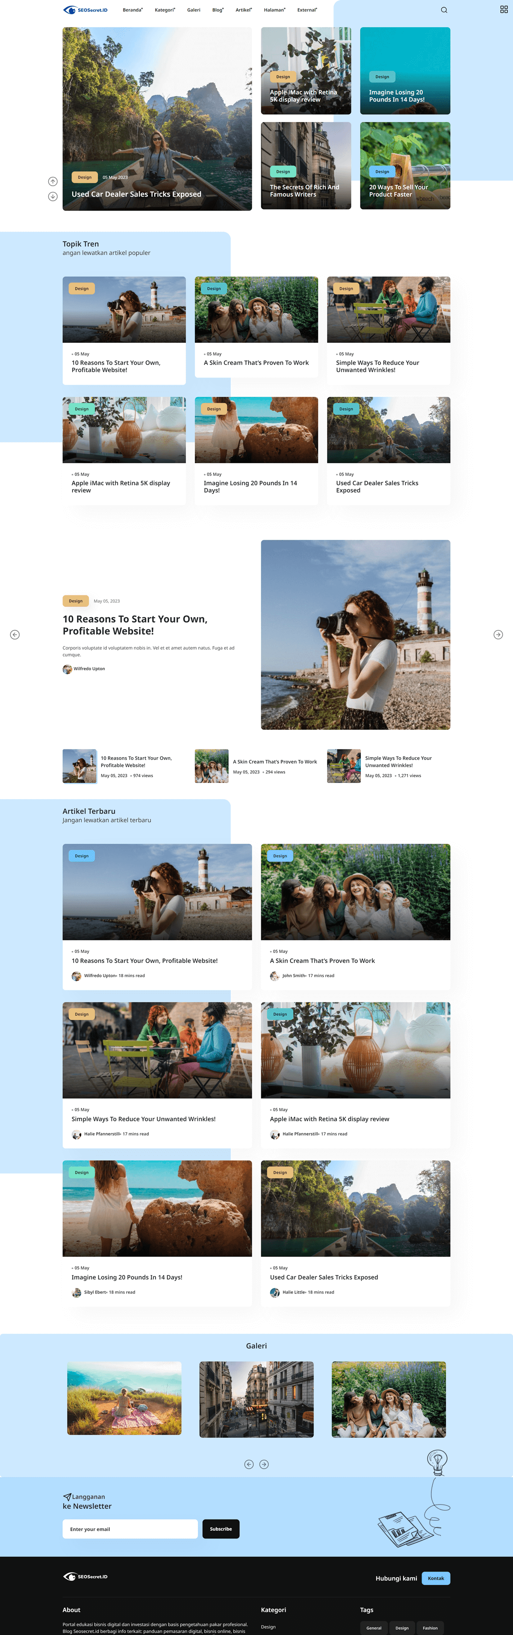Viewport: 513px width, 1635px height.
Task: Click the gallery previous arrow
Action: pyautogui.click(x=248, y=1464)
